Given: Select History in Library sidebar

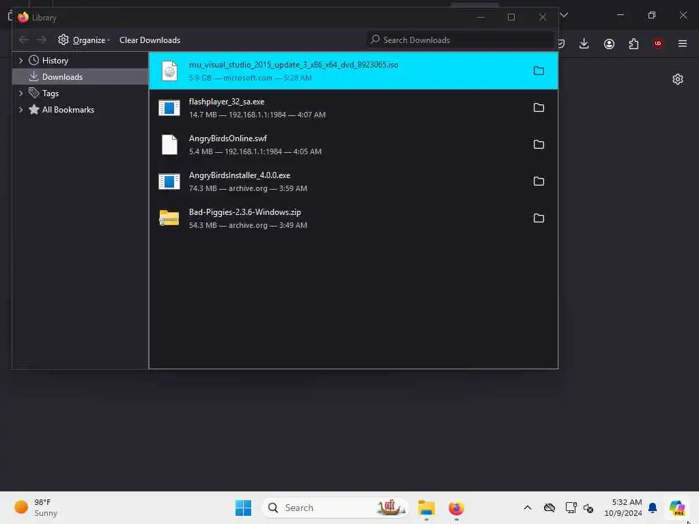Looking at the screenshot, I should coord(55,61).
